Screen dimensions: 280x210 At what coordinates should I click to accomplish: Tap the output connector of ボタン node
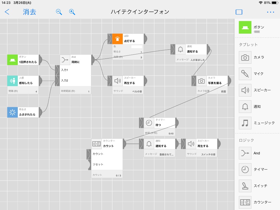pos(41,60)
